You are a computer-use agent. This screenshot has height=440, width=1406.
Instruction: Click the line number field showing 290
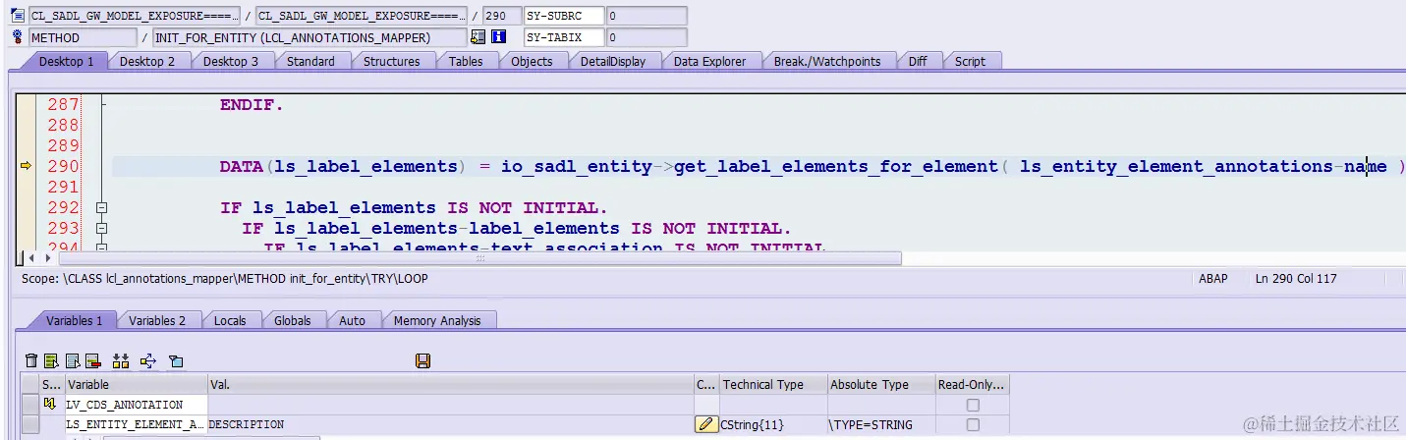coord(501,16)
